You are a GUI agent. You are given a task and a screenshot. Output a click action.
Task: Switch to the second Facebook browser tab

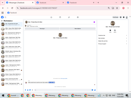50,3
